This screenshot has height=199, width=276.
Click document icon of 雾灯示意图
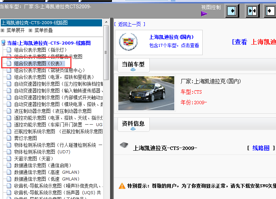pyautogui.click(x=9, y=138)
